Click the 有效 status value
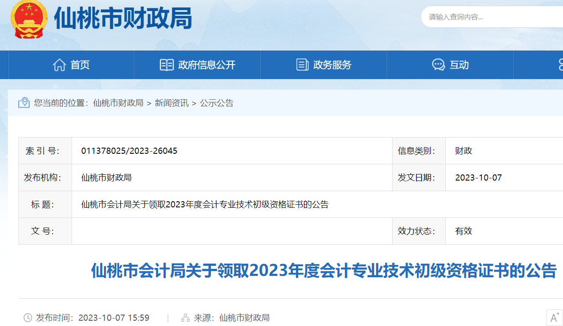 coord(464,231)
